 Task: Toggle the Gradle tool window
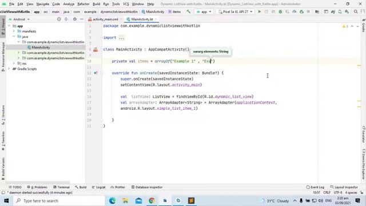[364, 26]
